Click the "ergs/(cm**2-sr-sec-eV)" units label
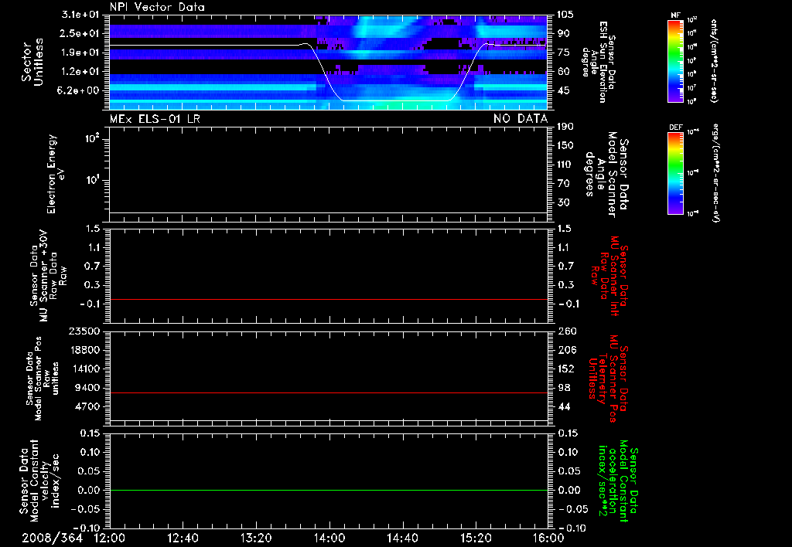 (x=716, y=172)
